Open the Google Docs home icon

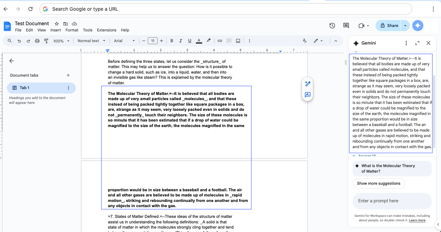(7, 26)
